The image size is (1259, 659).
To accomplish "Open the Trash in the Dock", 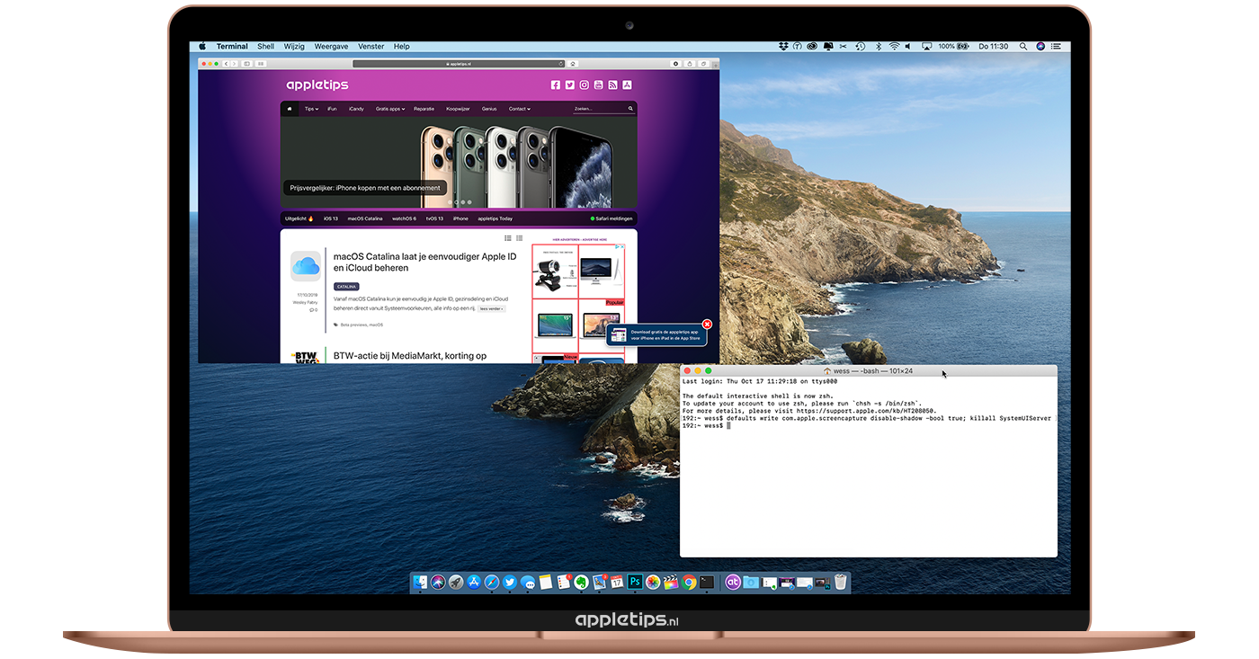I will (x=840, y=583).
